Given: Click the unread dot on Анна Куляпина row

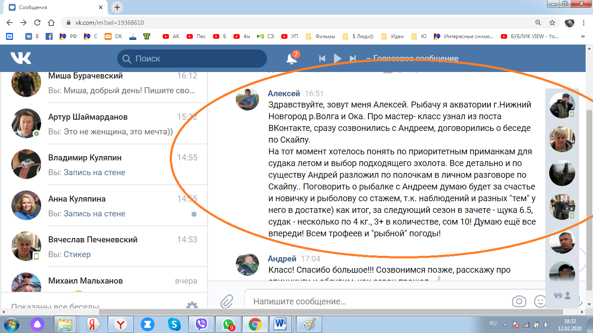Looking at the screenshot, I should (194, 214).
